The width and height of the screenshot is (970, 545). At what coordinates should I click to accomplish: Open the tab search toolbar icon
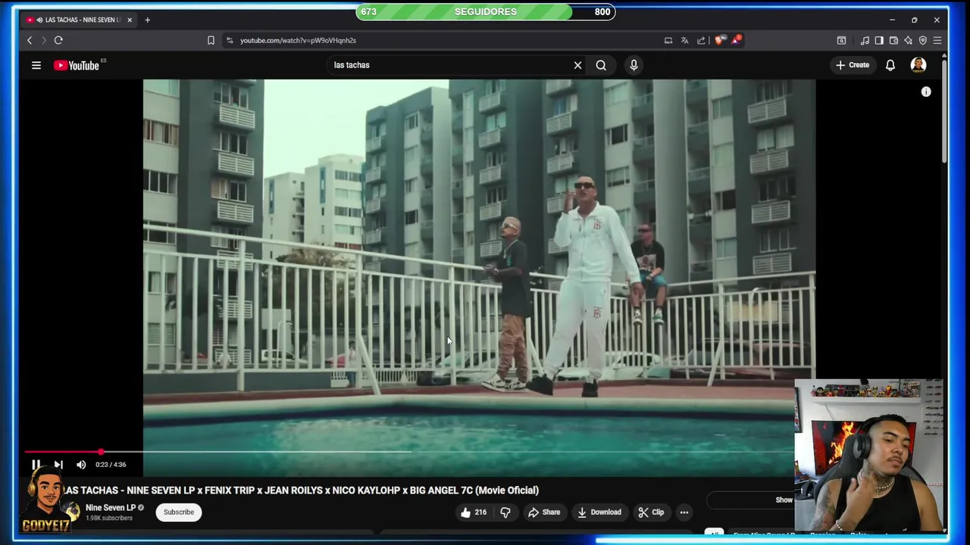click(x=841, y=40)
